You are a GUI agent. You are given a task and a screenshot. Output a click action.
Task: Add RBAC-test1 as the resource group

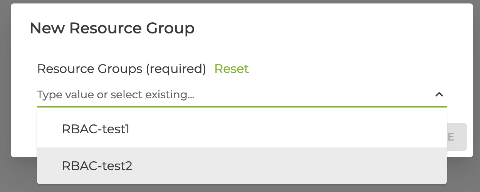[x=96, y=129]
